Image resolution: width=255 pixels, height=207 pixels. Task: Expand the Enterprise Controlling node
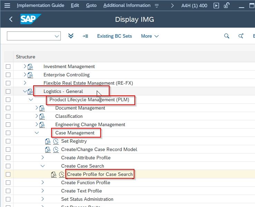pyautogui.click(x=25, y=75)
